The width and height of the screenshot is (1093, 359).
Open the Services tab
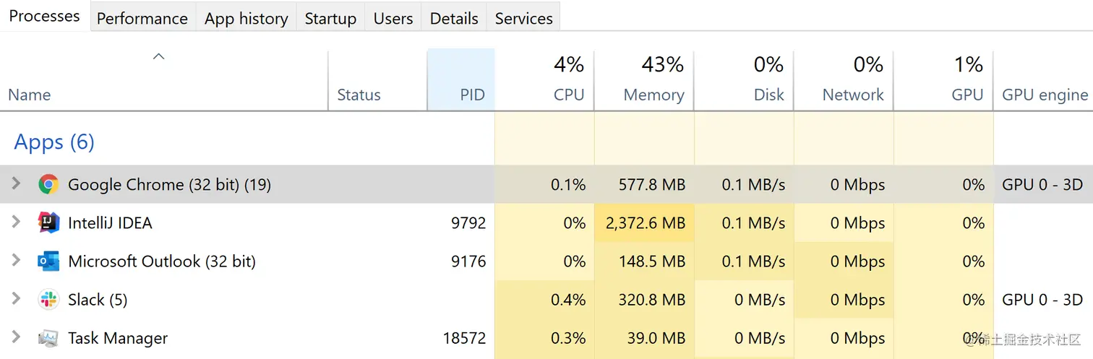[x=523, y=18]
